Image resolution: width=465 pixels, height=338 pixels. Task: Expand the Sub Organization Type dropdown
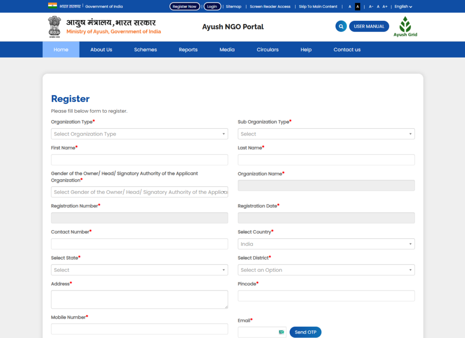[326, 134]
